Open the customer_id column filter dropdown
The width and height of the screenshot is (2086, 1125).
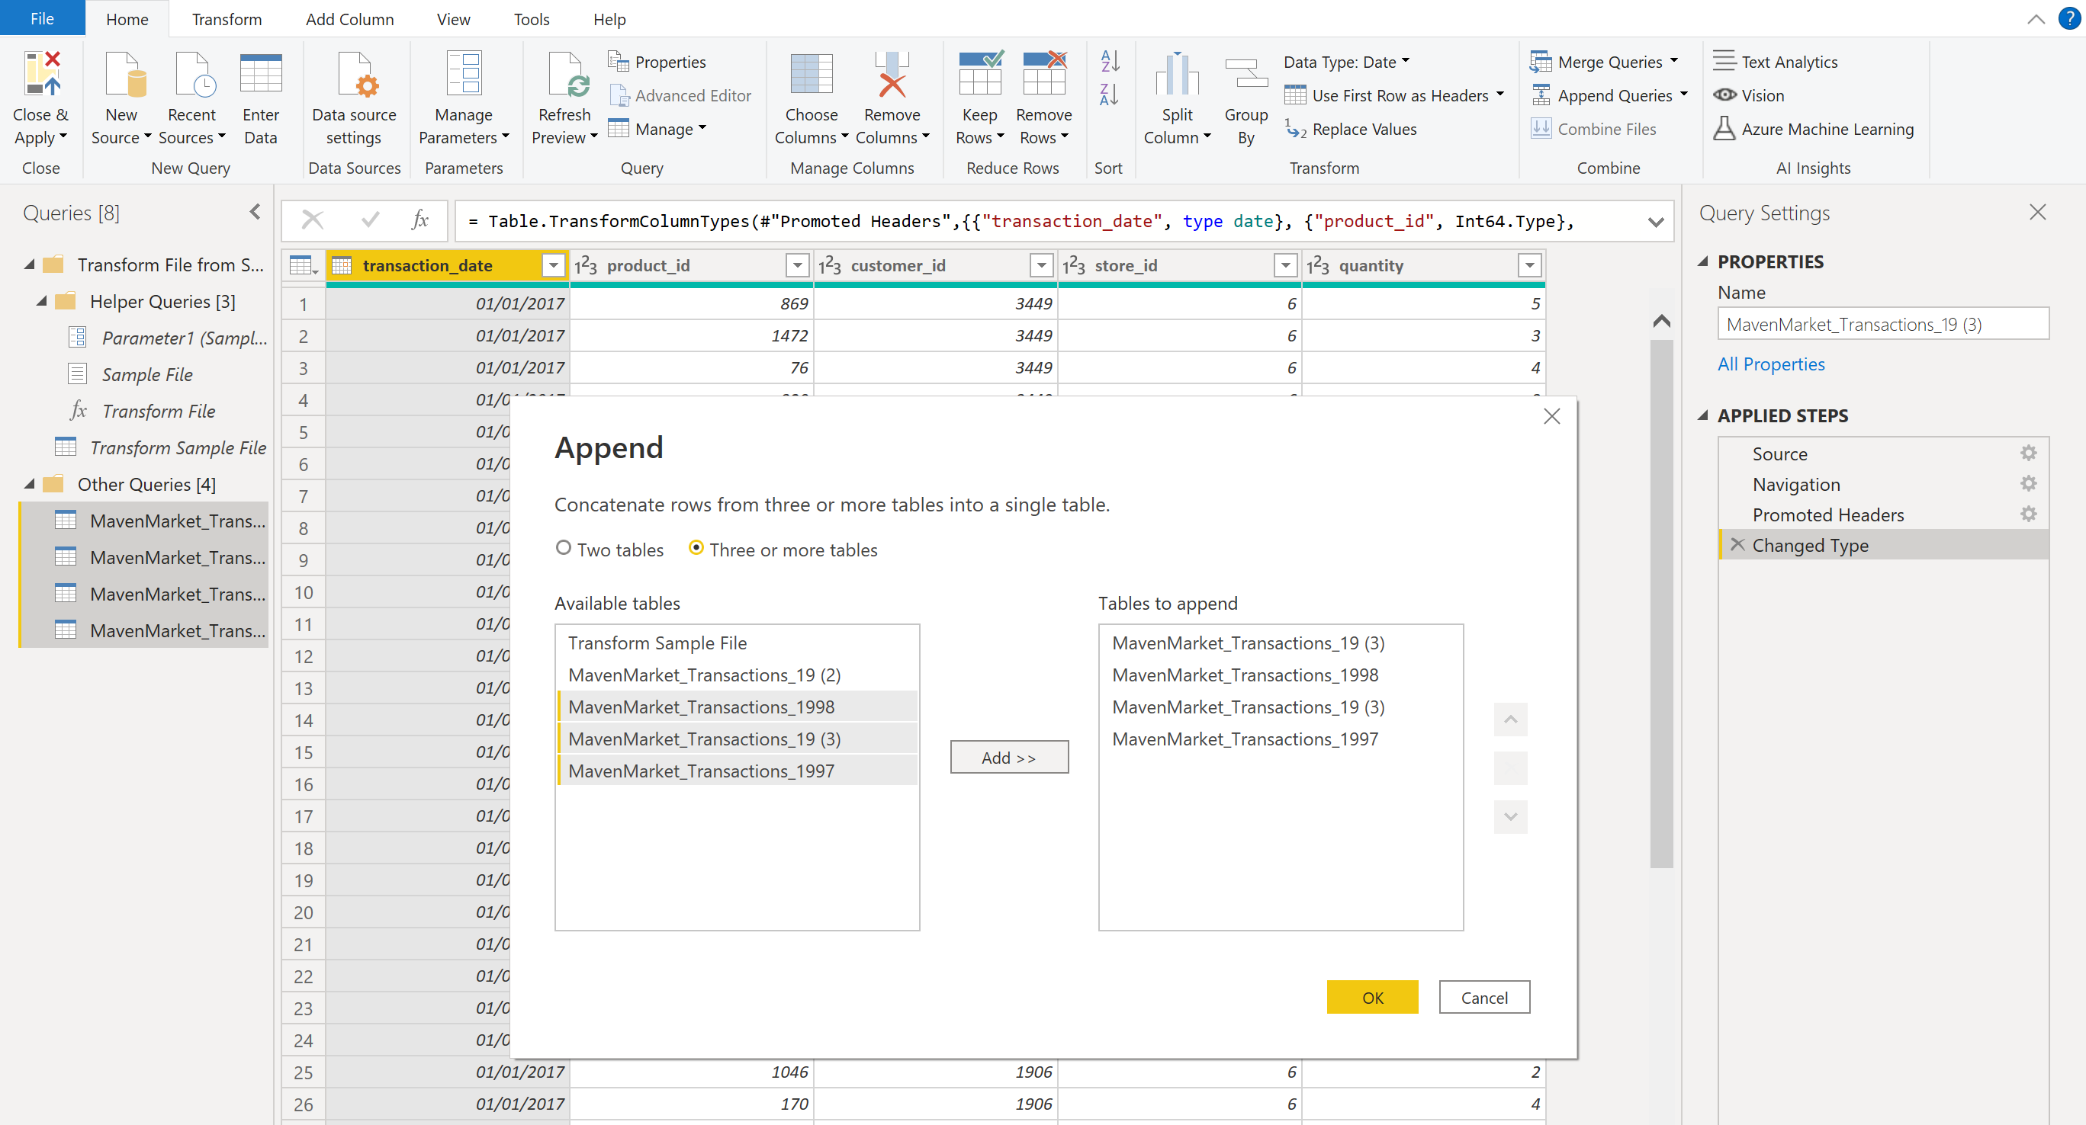[x=1041, y=265]
